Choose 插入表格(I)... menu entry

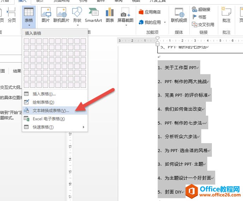55,94
